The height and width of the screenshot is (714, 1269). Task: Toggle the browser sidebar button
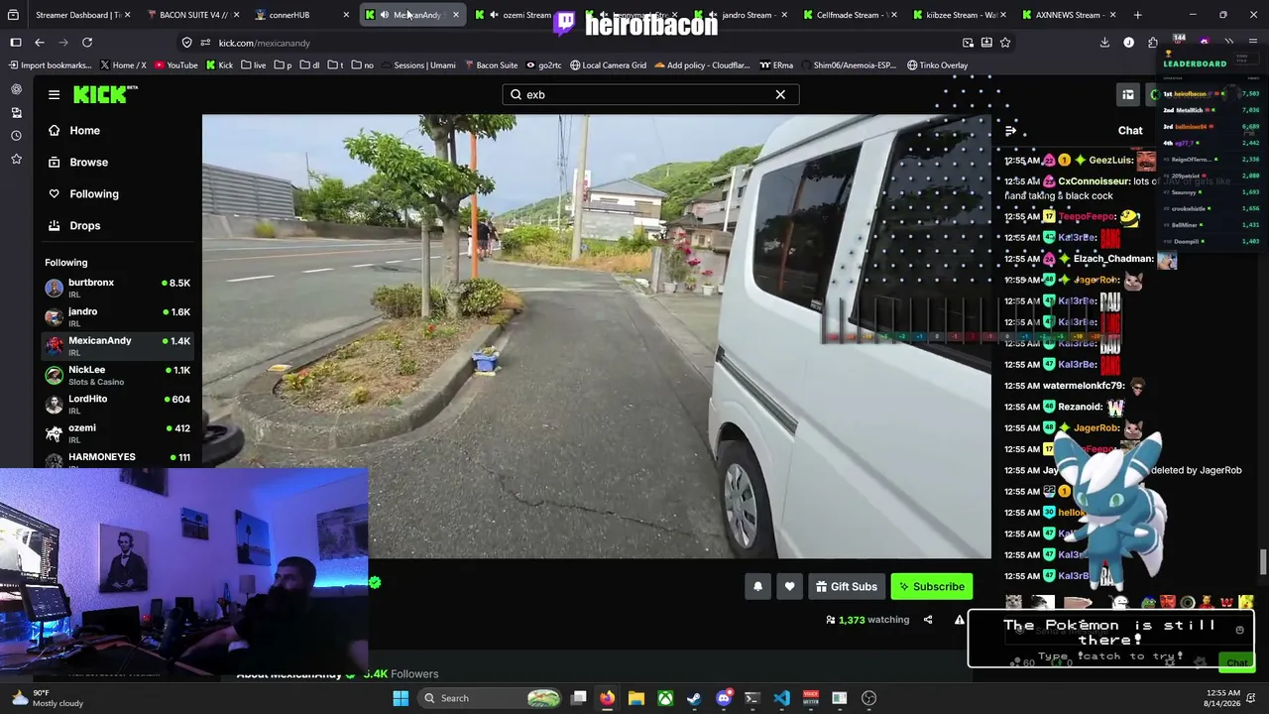click(16, 43)
